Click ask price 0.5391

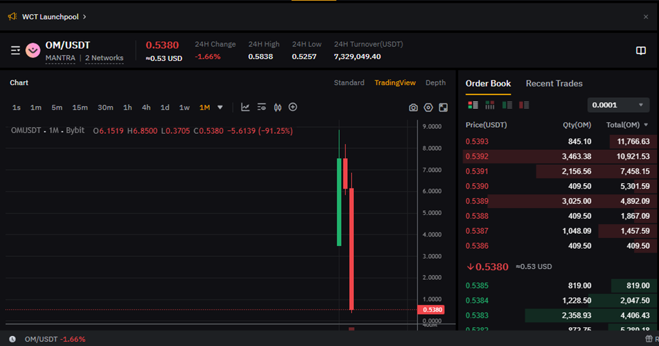pyautogui.click(x=476, y=172)
